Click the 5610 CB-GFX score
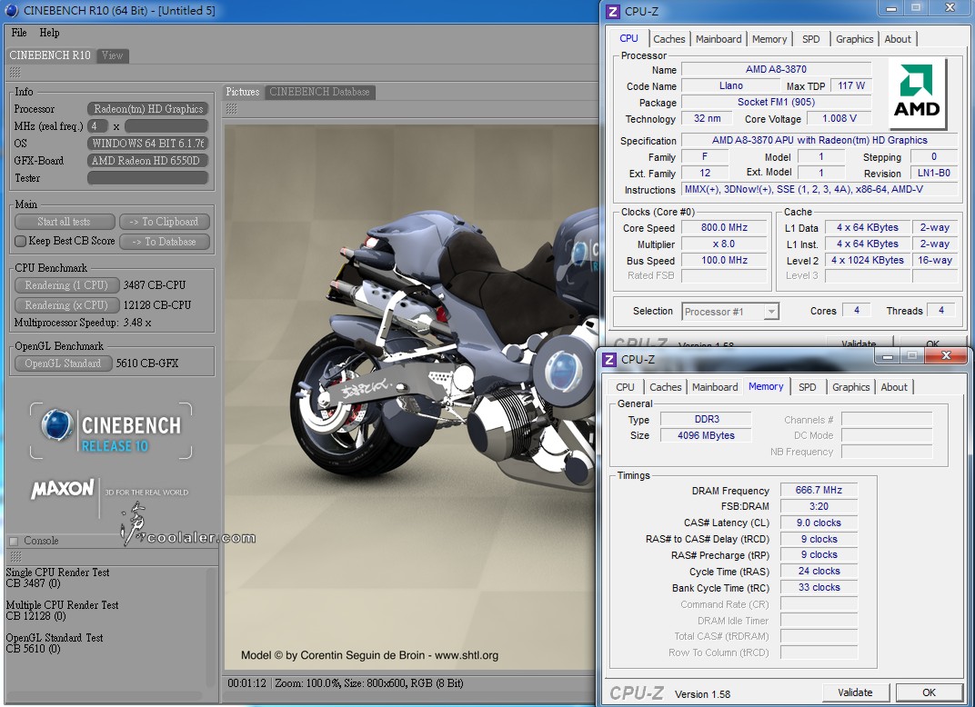Screen dimensions: 975x707 [146, 363]
